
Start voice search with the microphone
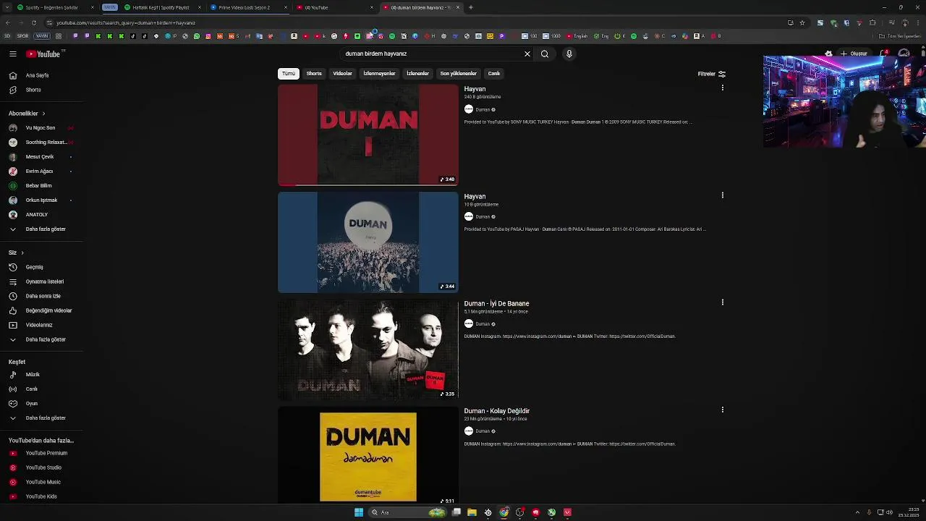pyautogui.click(x=569, y=54)
